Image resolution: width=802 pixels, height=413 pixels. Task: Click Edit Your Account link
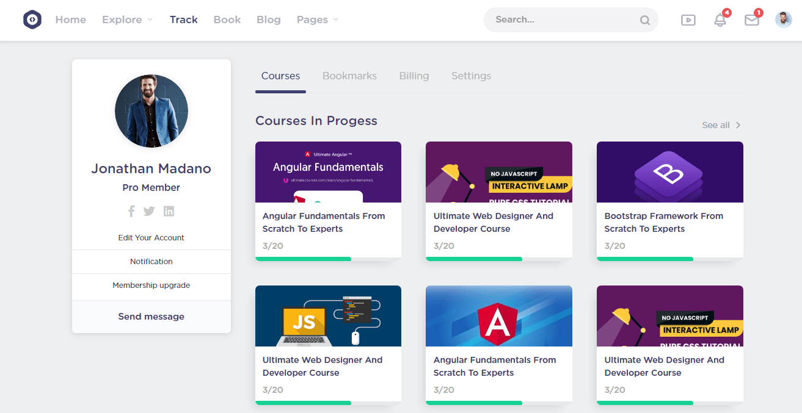click(x=151, y=238)
